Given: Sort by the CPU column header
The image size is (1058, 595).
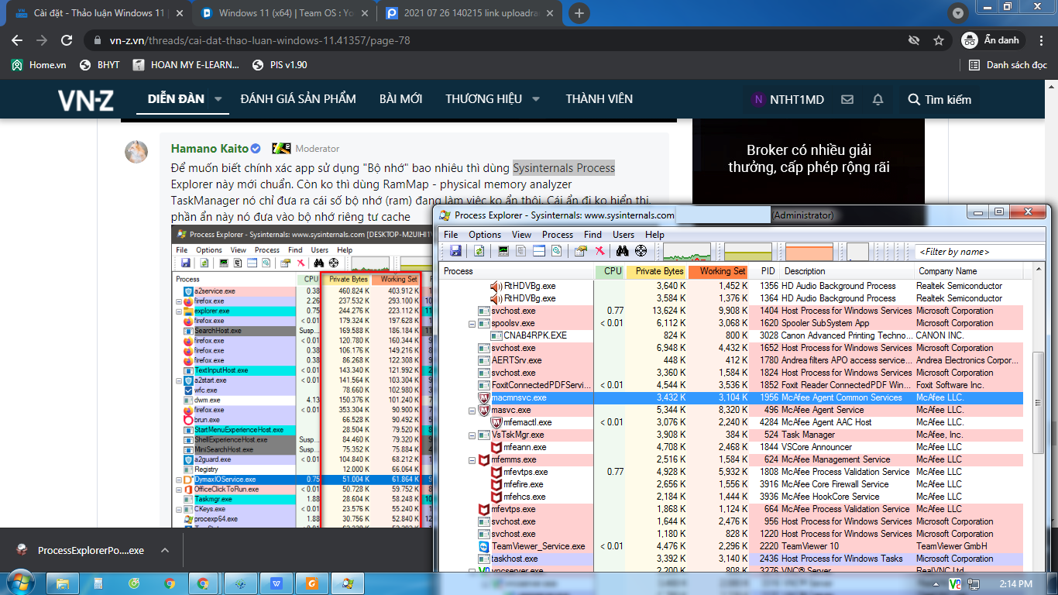Looking at the screenshot, I should 610,271.
